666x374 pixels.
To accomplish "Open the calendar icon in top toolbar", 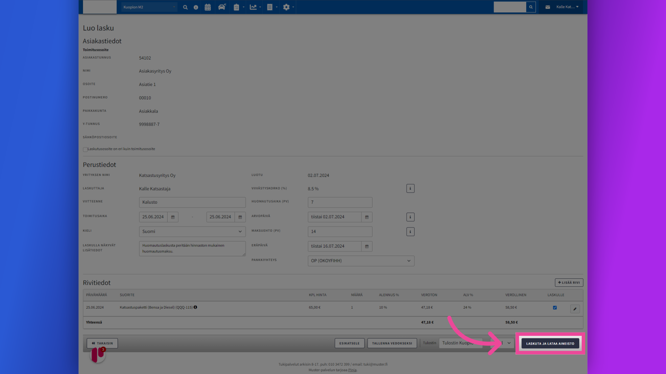I will pos(208,7).
